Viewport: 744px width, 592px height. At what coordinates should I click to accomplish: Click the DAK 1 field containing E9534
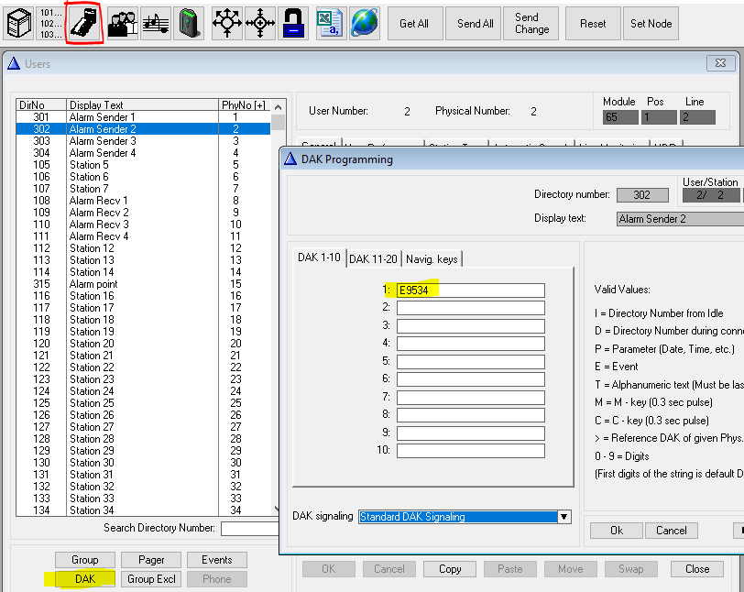pyautogui.click(x=470, y=291)
